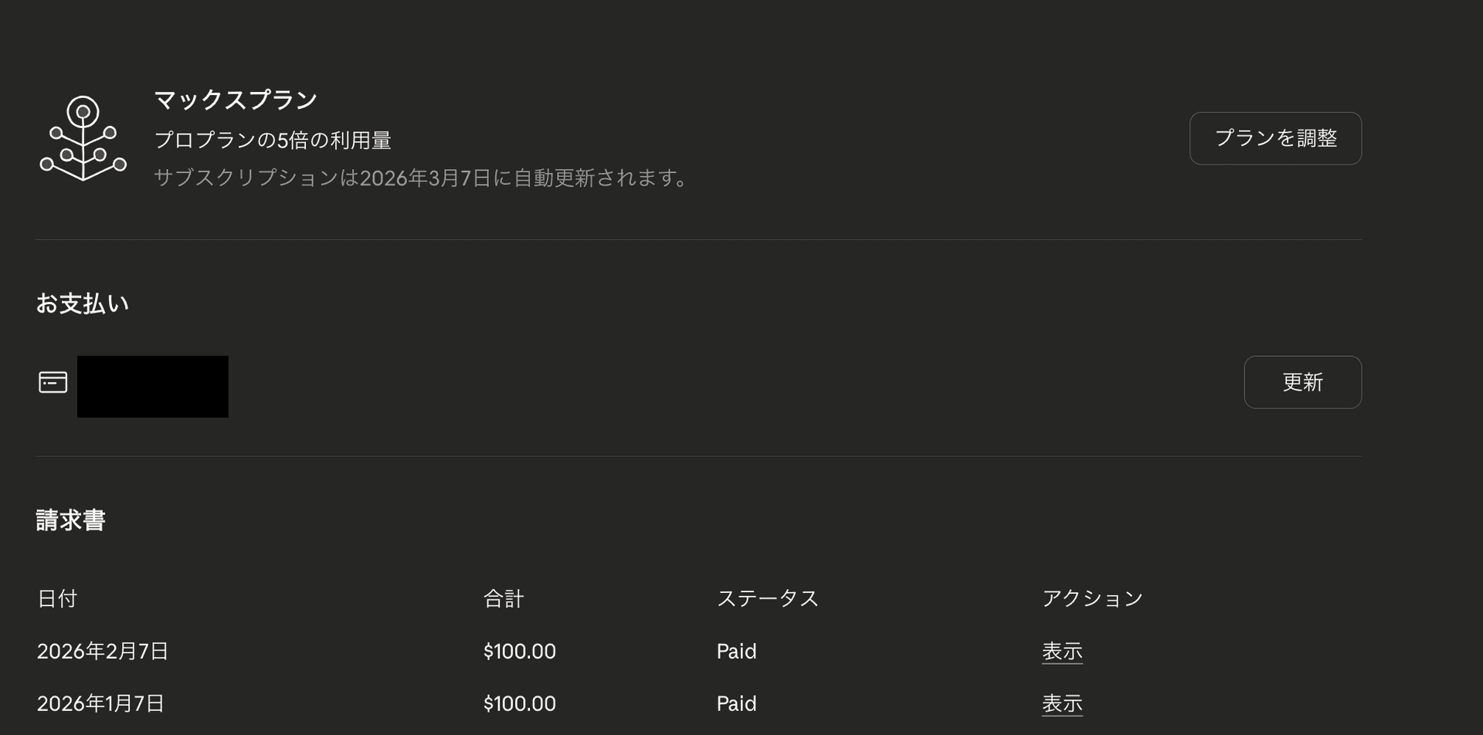Click the subscription auto-renewal date text
The width and height of the screenshot is (1483, 735).
tap(422, 178)
